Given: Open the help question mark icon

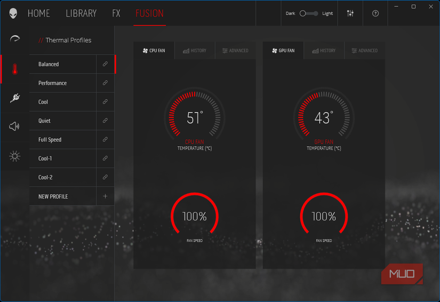Looking at the screenshot, I should [375, 13].
